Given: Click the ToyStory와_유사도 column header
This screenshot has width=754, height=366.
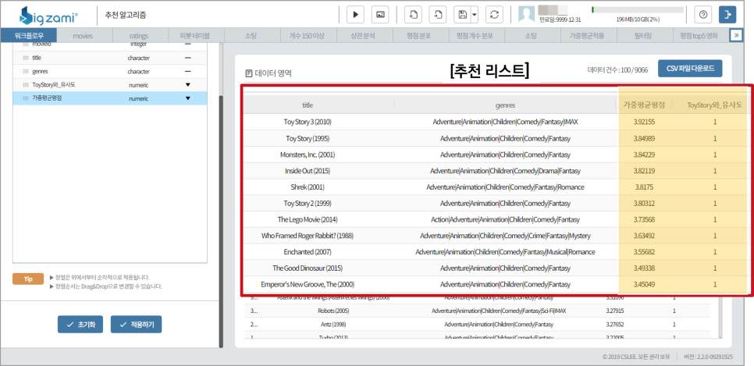Looking at the screenshot, I should pos(716,105).
